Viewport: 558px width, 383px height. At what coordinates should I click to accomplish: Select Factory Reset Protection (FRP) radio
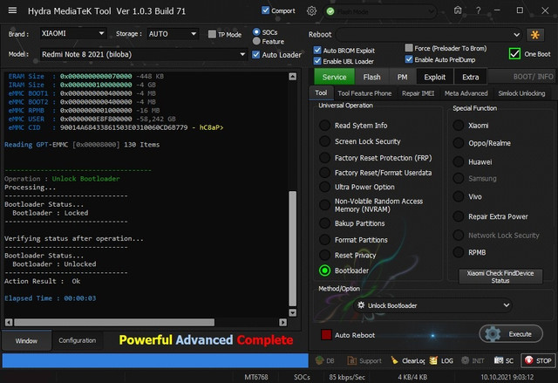[325, 157]
